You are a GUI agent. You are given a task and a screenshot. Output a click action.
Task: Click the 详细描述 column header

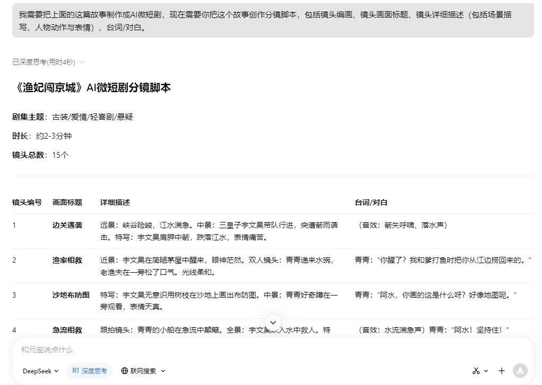pyautogui.click(x=115, y=202)
